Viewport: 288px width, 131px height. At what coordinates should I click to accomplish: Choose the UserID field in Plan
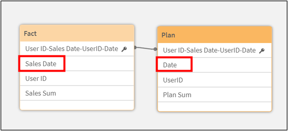[x=173, y=80]
